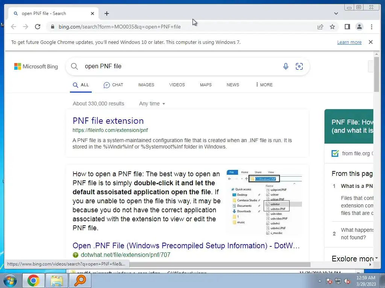Bookmark this page with the star icon

(x=332, y=27)
